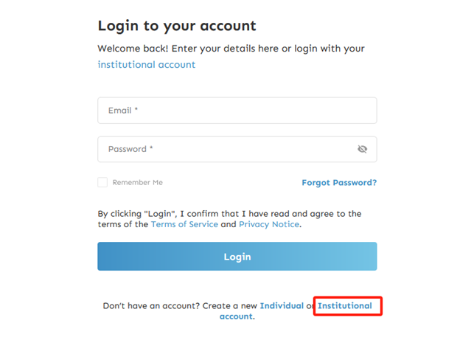Click the word account. on the last line
This screenshot has height=354, width=474.
pyautogui.click(x=237, y=316)
